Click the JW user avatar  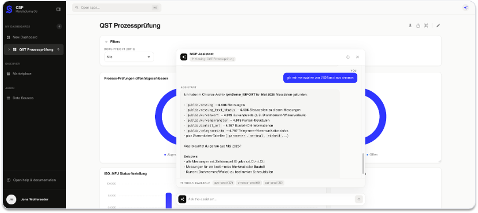point(11,200)
